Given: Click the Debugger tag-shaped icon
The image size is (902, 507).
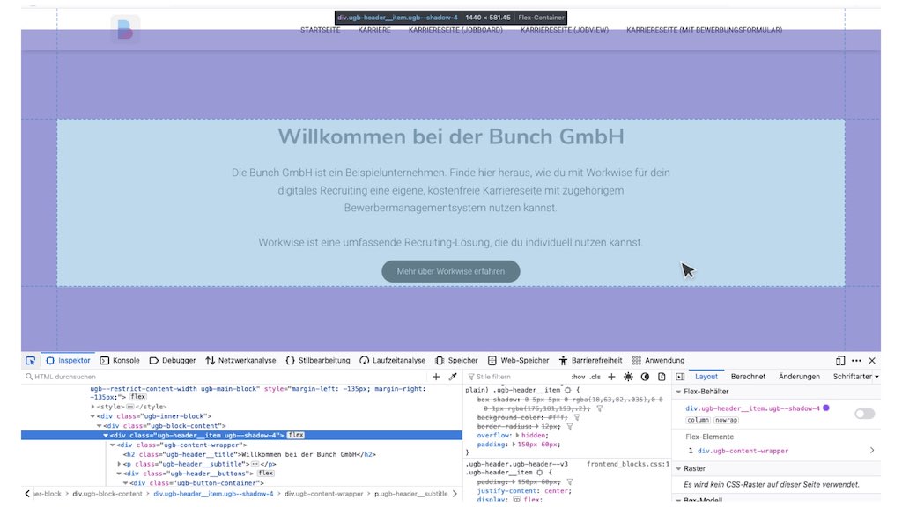Looking at the screenshot, I should coord(153,360).
